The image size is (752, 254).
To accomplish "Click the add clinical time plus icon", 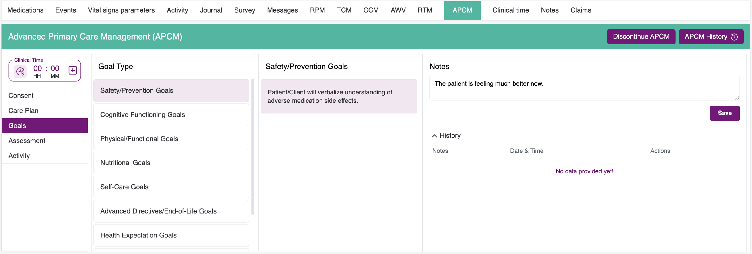I will [x=73, y=70].
